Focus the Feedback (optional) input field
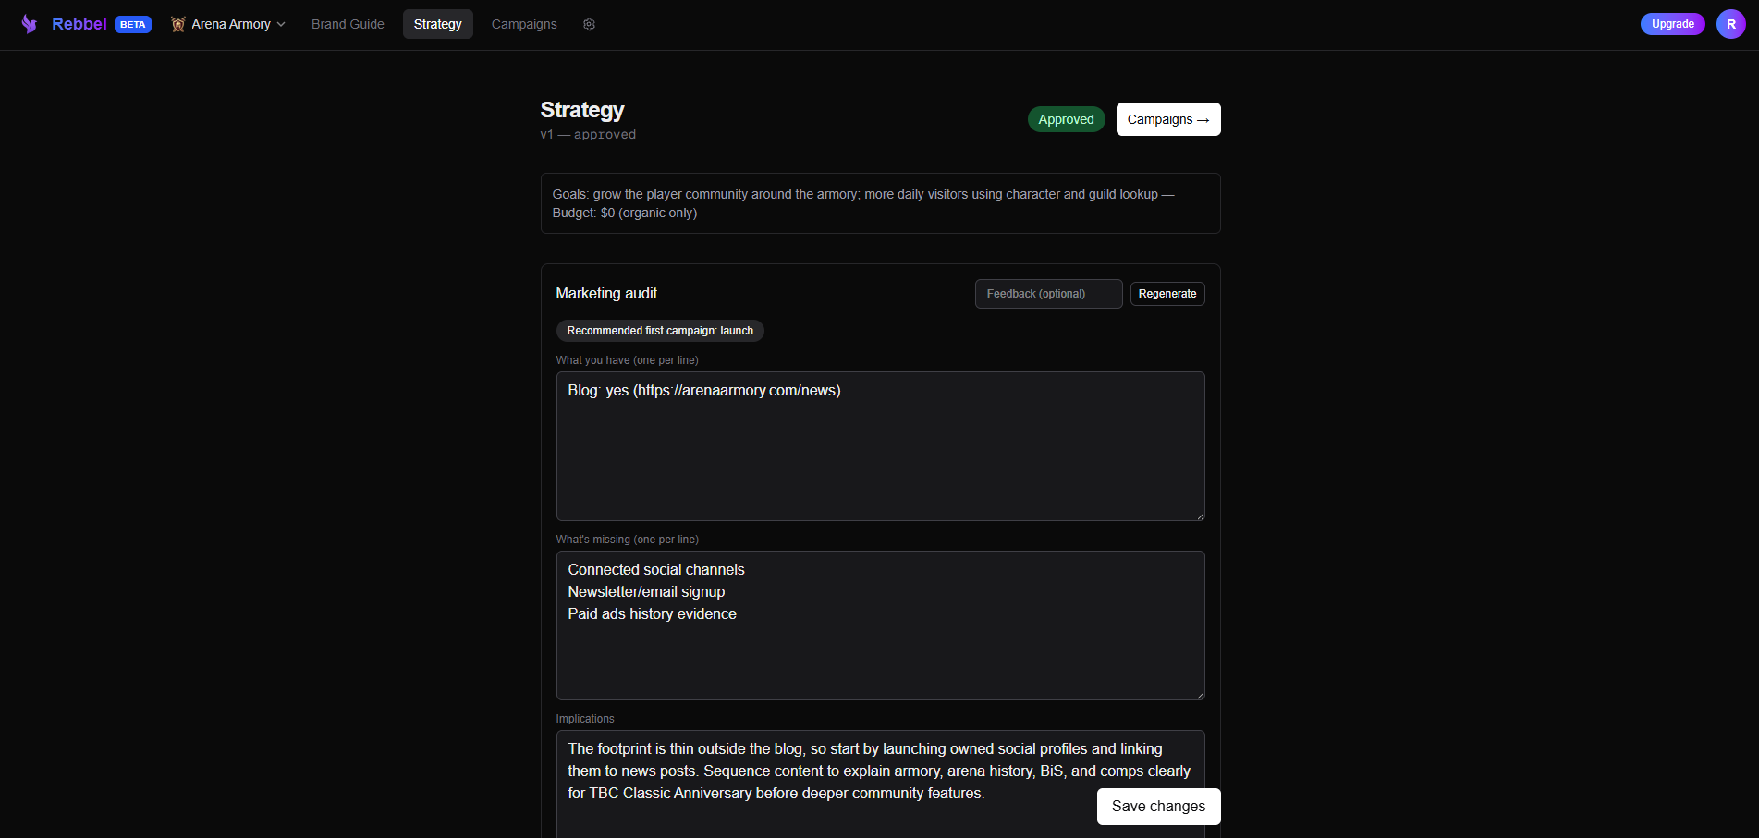The height and width of the screenshot is (838, 1759). point(1048,294)
